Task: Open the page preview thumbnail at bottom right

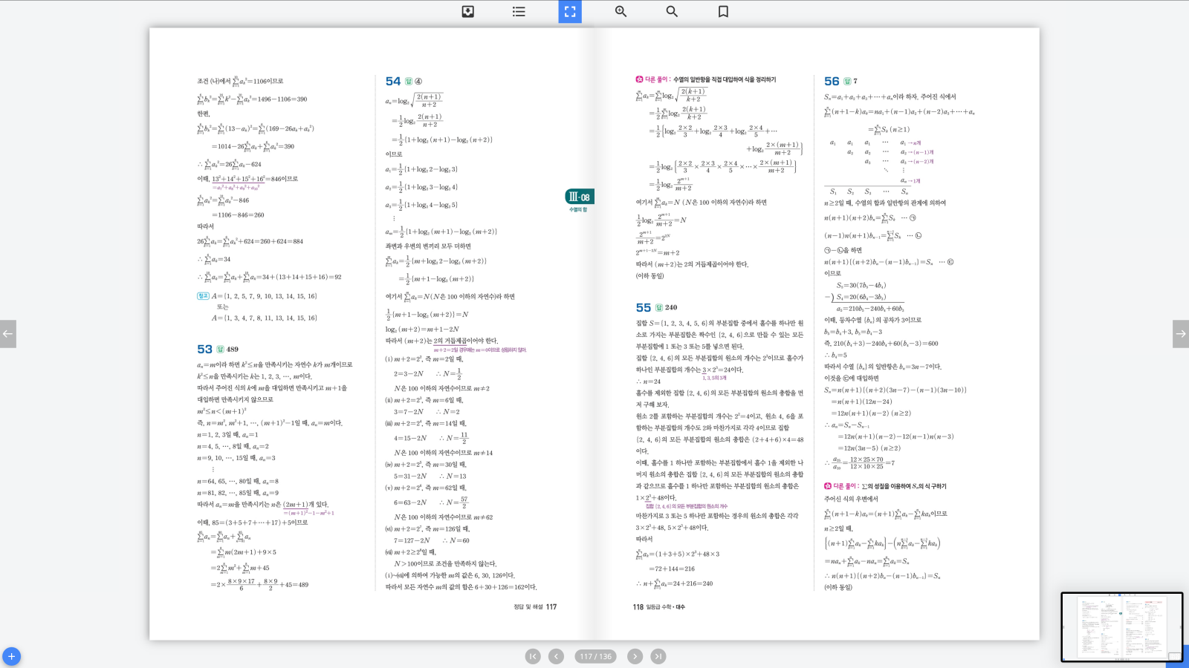Action: (x=1122, y=626)
